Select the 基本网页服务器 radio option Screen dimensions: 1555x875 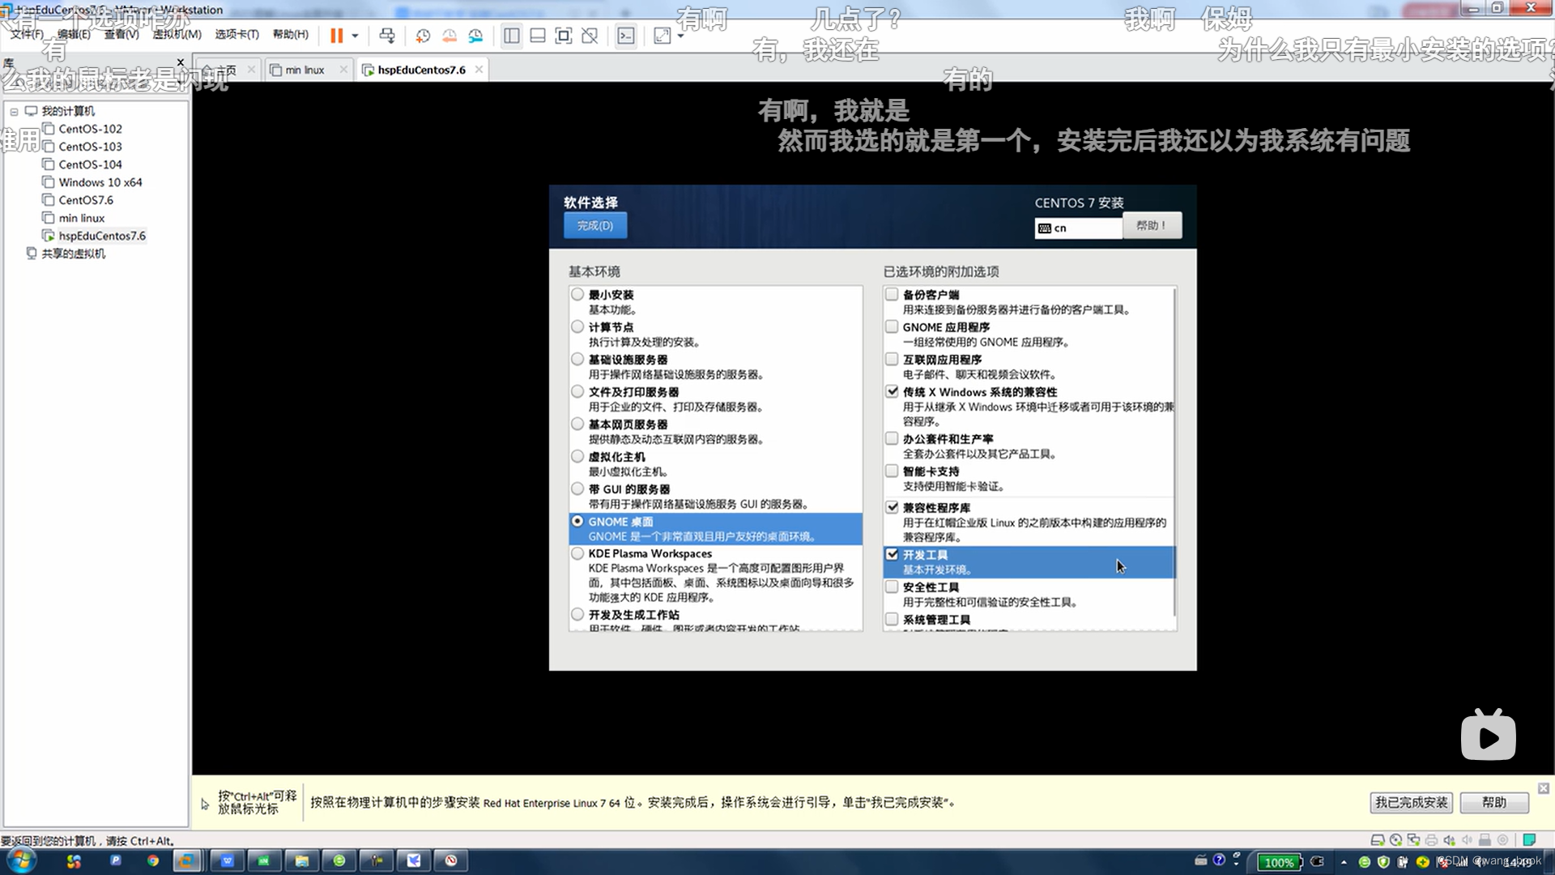[577, 424]
